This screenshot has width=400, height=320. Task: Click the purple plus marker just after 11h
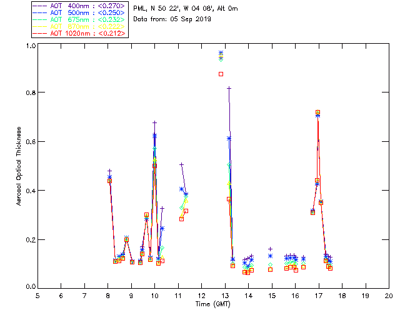coord(181,164)
